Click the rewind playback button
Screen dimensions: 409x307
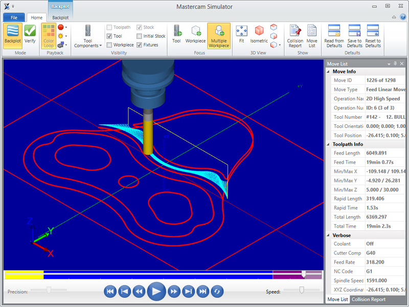tap(139, 291)
